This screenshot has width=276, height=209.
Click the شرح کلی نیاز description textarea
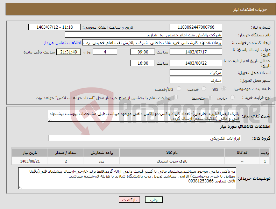[144, 116]
